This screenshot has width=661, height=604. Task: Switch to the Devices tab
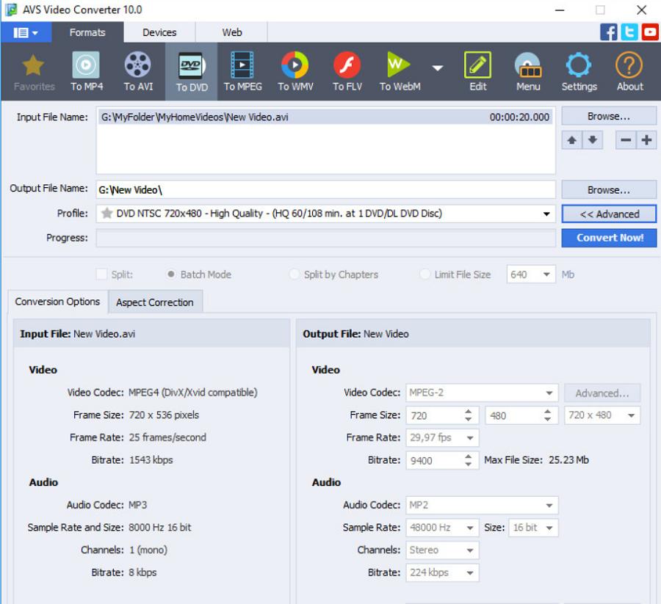[159, 32]
